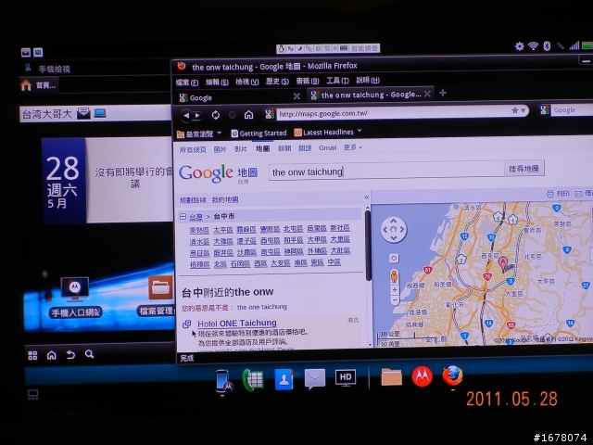Image resolution: width=593 pixels, height=445 pixels.
Task: Click Street View pegman on map
Action: [x=394, y=277]
